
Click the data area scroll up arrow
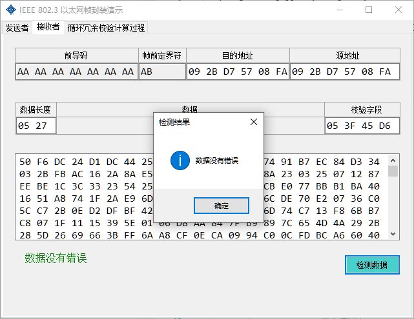(x=393, y=160)
